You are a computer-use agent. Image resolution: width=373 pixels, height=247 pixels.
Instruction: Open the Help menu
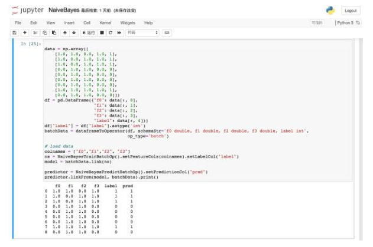coord(148,23)
